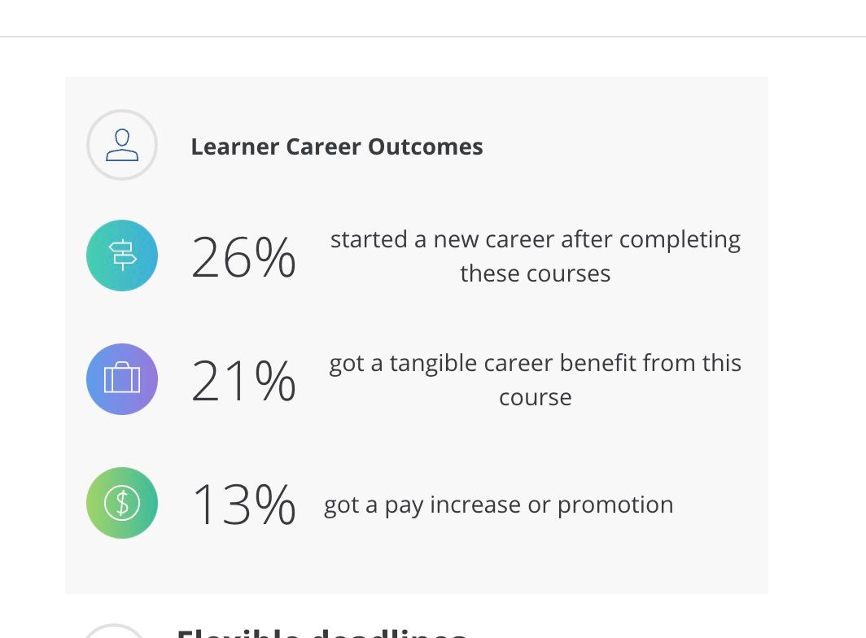Click the 26% statistic number

pyautogui.click(x=243, y=257)
